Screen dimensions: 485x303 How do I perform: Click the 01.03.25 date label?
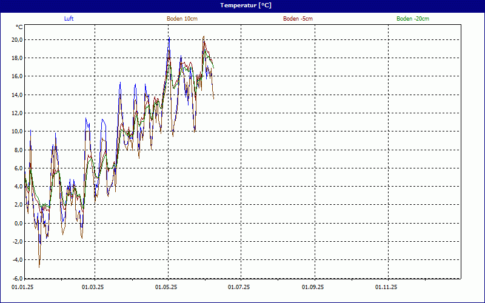click(x=93, y=287)
